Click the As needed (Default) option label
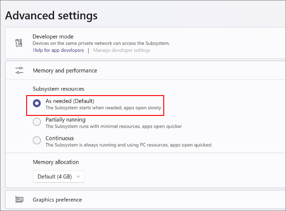Viewport: 286px width, 211px height. [x=70, y=101]
